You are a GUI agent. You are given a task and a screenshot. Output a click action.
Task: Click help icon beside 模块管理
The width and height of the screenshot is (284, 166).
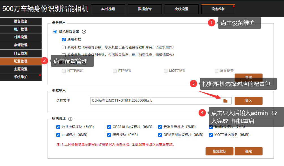tap(70, 119)
